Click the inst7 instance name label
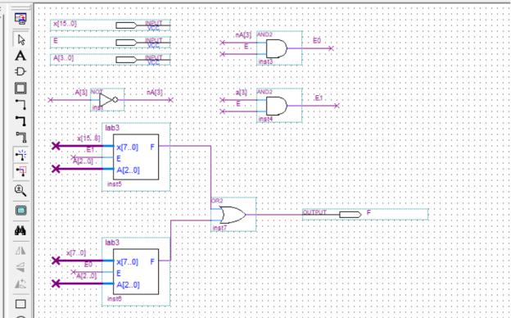This screenshot has height=318, width=511. pos(219,228)
